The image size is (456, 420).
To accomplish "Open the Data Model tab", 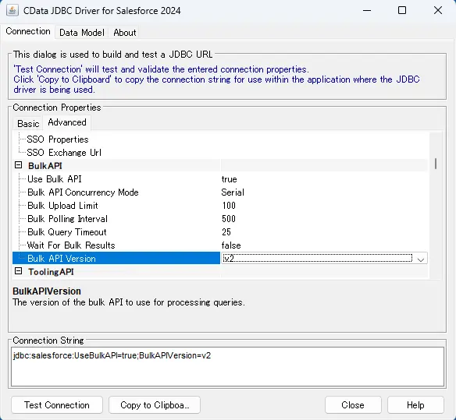I will [x=82, y=33].
